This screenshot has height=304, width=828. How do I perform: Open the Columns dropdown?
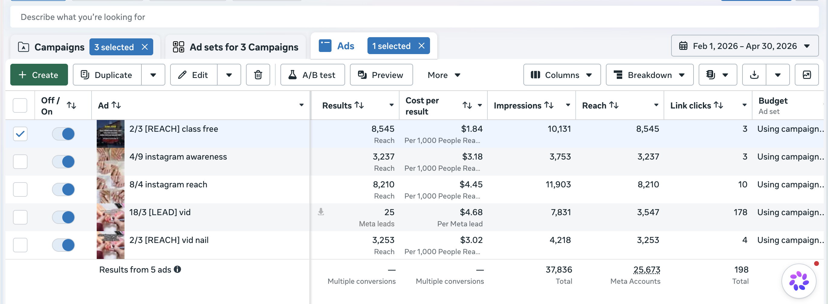click(562, 75)
